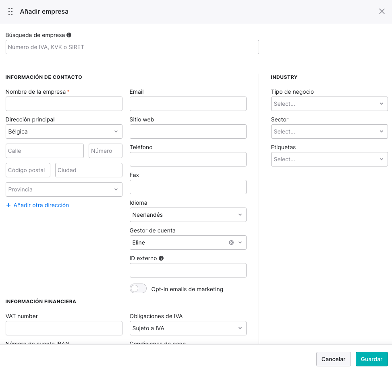Viewport: 392px width, 370px height.
Task: Open the Bélgica country dropdown
Action: click(x=64, y=132)
